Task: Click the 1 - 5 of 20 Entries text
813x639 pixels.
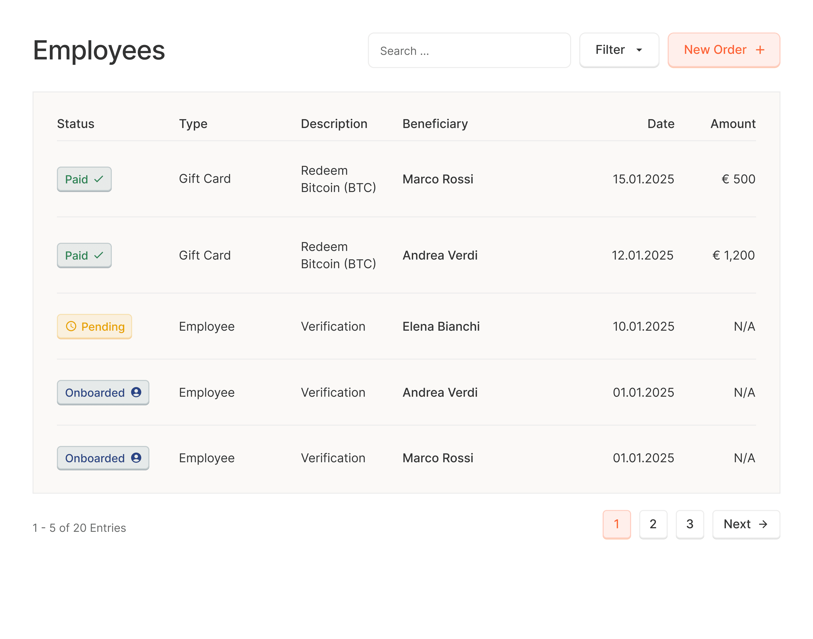Action: [x=79, y=528]
